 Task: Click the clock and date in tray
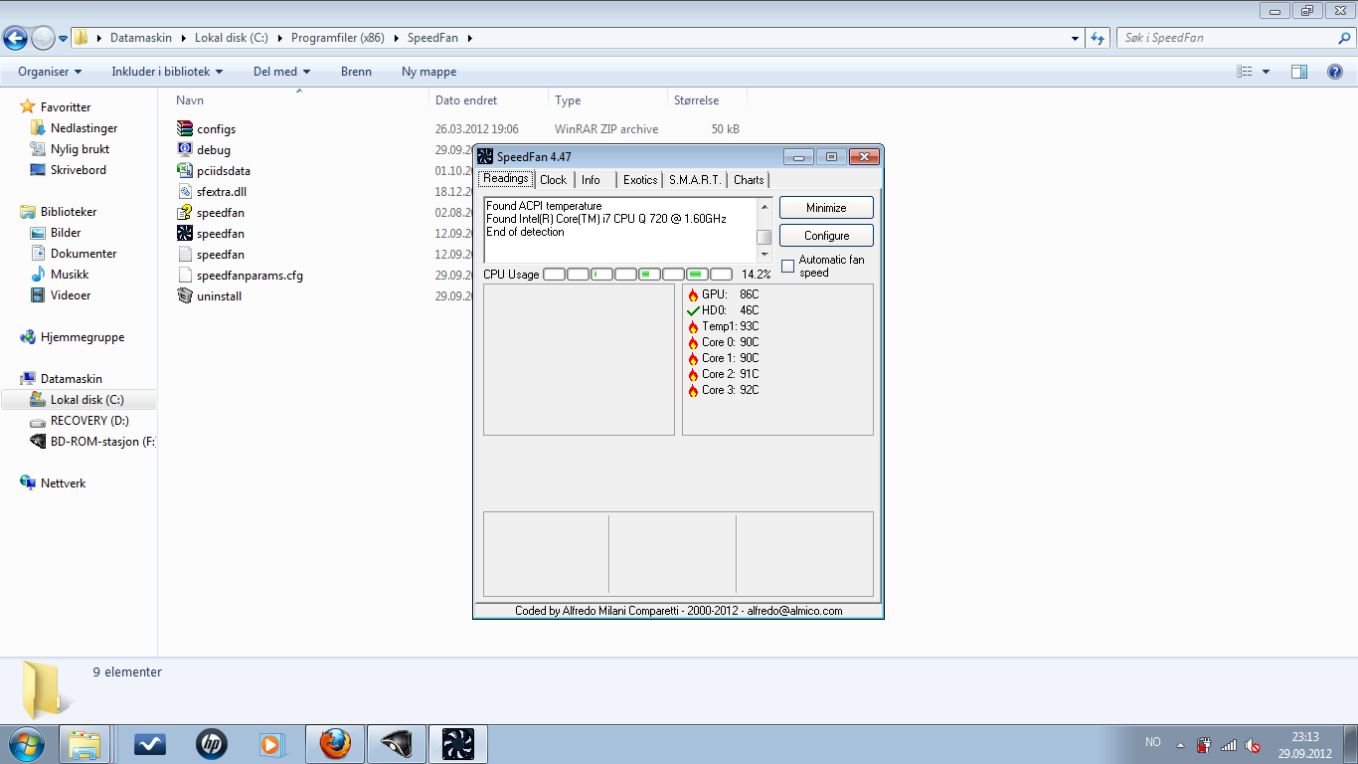click(1304, 744)
